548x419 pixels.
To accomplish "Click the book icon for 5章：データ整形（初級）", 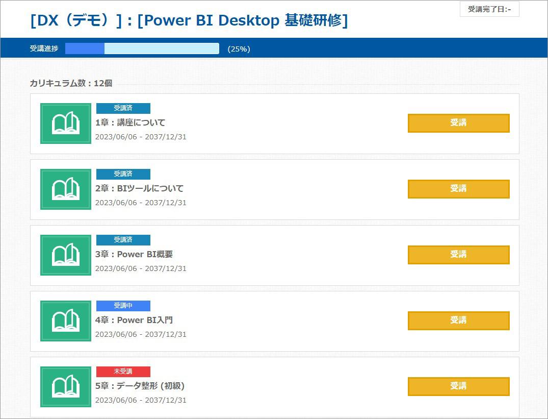I will [65, 387].
